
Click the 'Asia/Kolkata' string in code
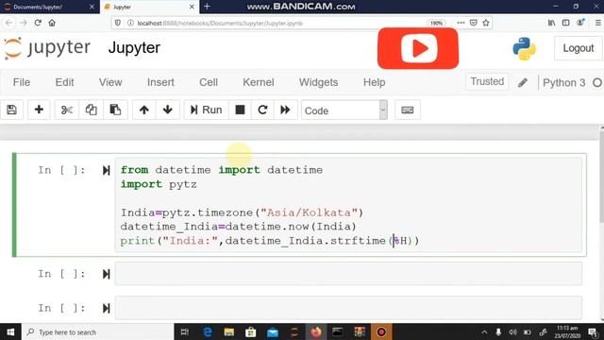coord(309,212)
